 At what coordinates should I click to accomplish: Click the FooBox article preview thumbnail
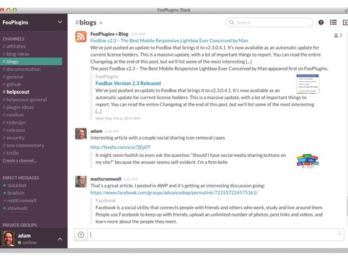[308, 84]
